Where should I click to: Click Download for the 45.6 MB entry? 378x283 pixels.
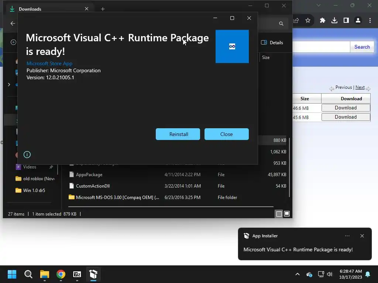point(346,117)
